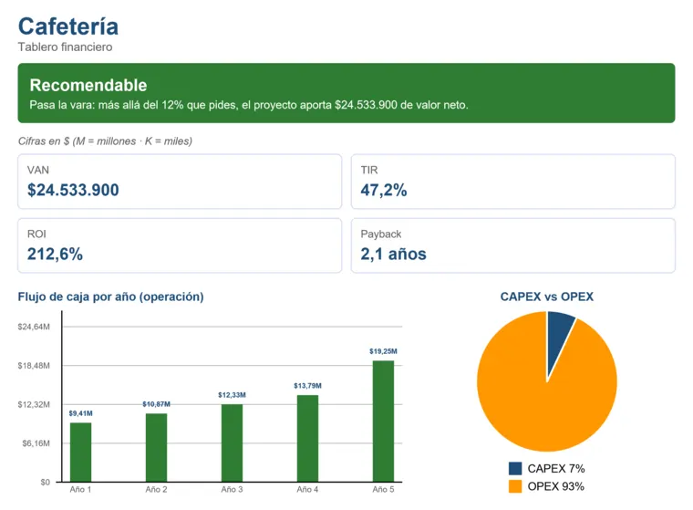Click the Año 3 x-axis label
The image size is (693, 510).
(x=232, y=489)
